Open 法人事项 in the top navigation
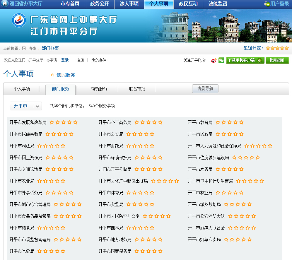 pos(129,4)
